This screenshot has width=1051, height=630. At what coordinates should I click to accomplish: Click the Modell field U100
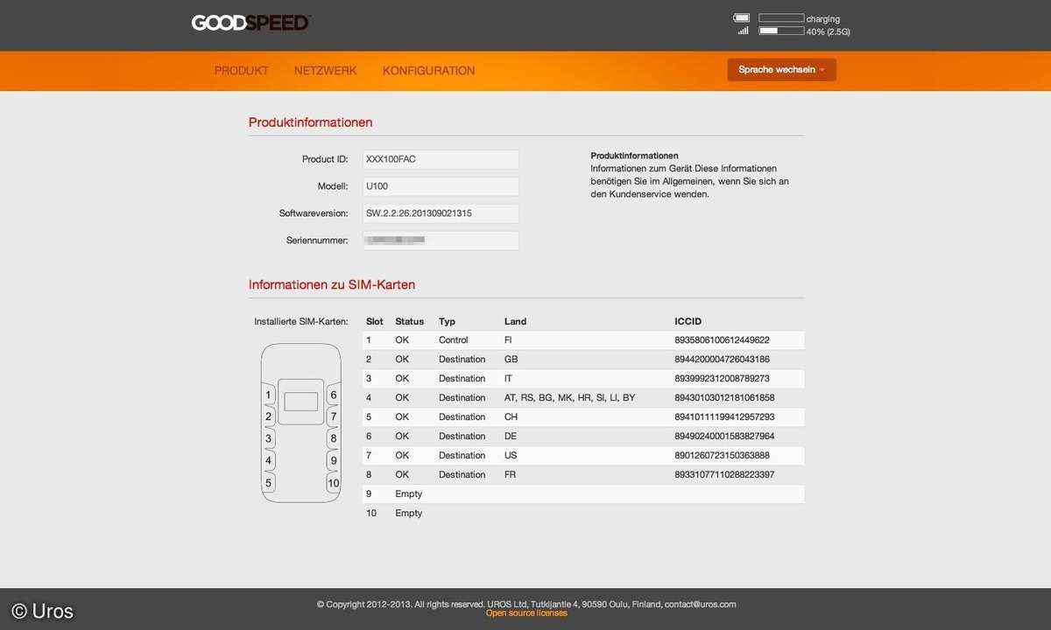coord(441,186)
